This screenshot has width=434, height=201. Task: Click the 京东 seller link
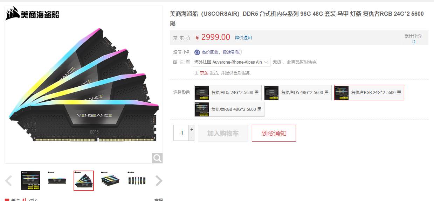(x=204, y=73)
